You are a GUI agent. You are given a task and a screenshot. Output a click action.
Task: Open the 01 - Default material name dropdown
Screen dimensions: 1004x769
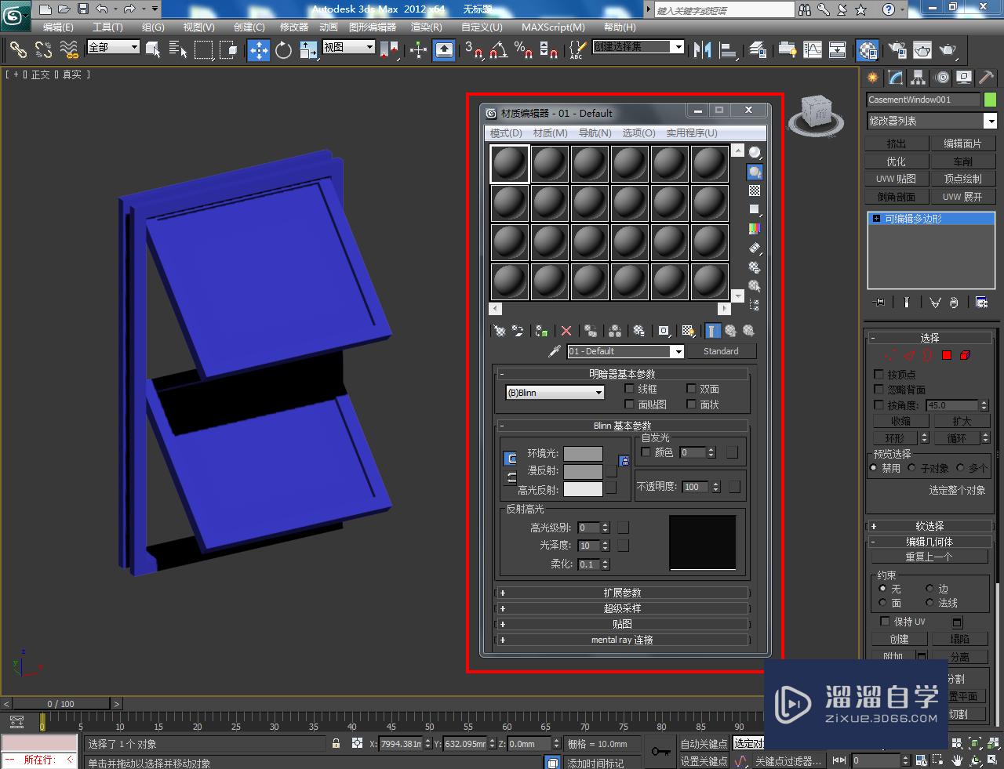pos(626,351)
